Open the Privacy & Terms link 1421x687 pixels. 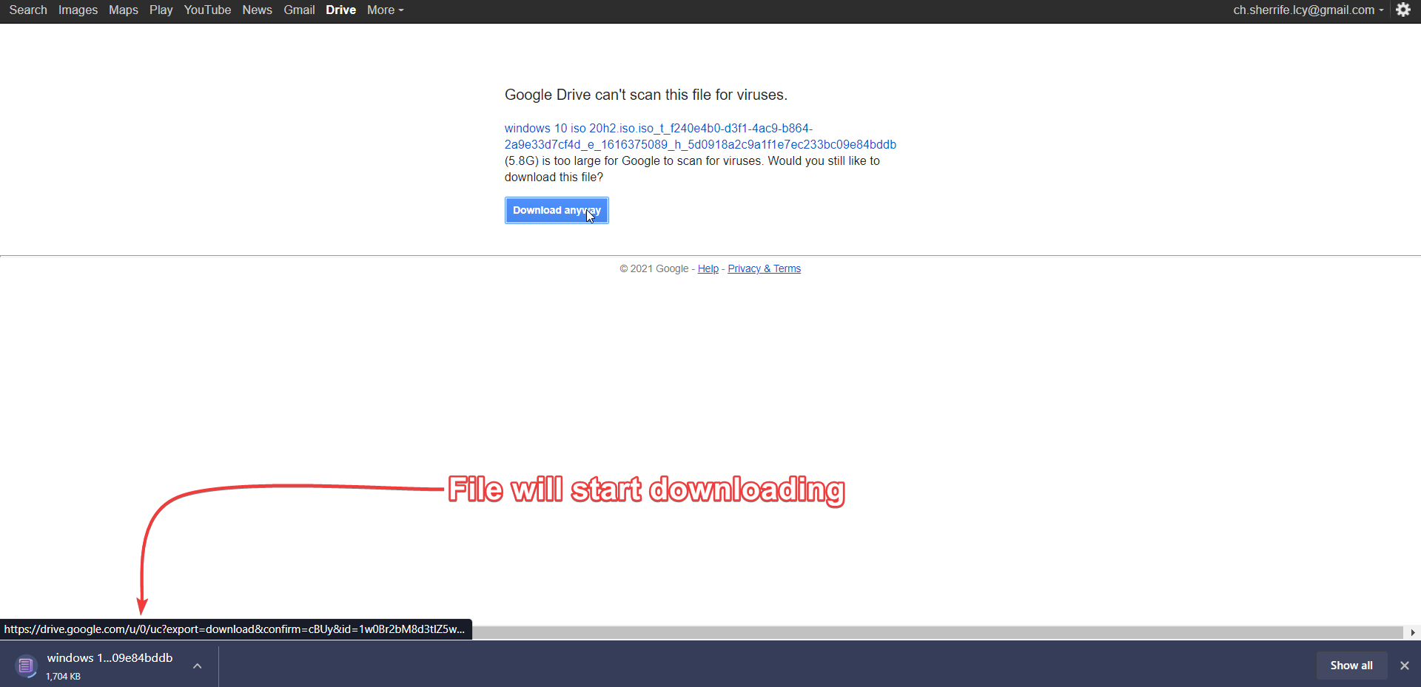click(764, 269)
